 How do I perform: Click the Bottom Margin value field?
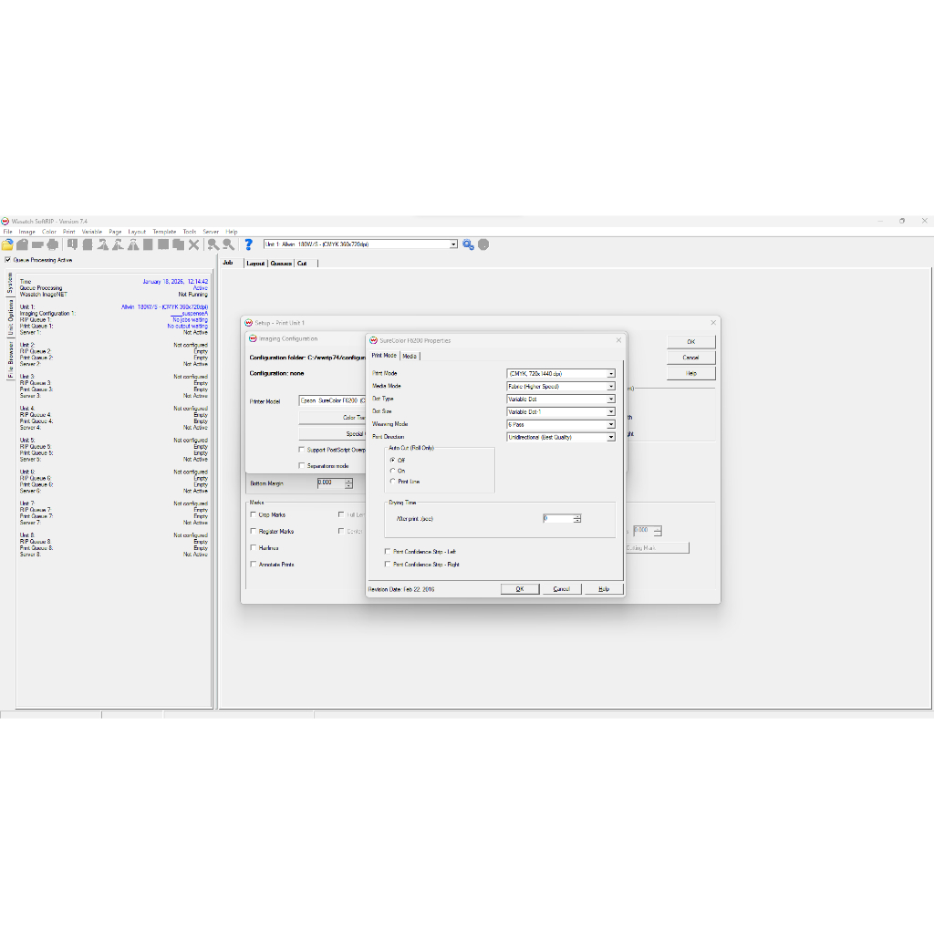pos(330,483)
